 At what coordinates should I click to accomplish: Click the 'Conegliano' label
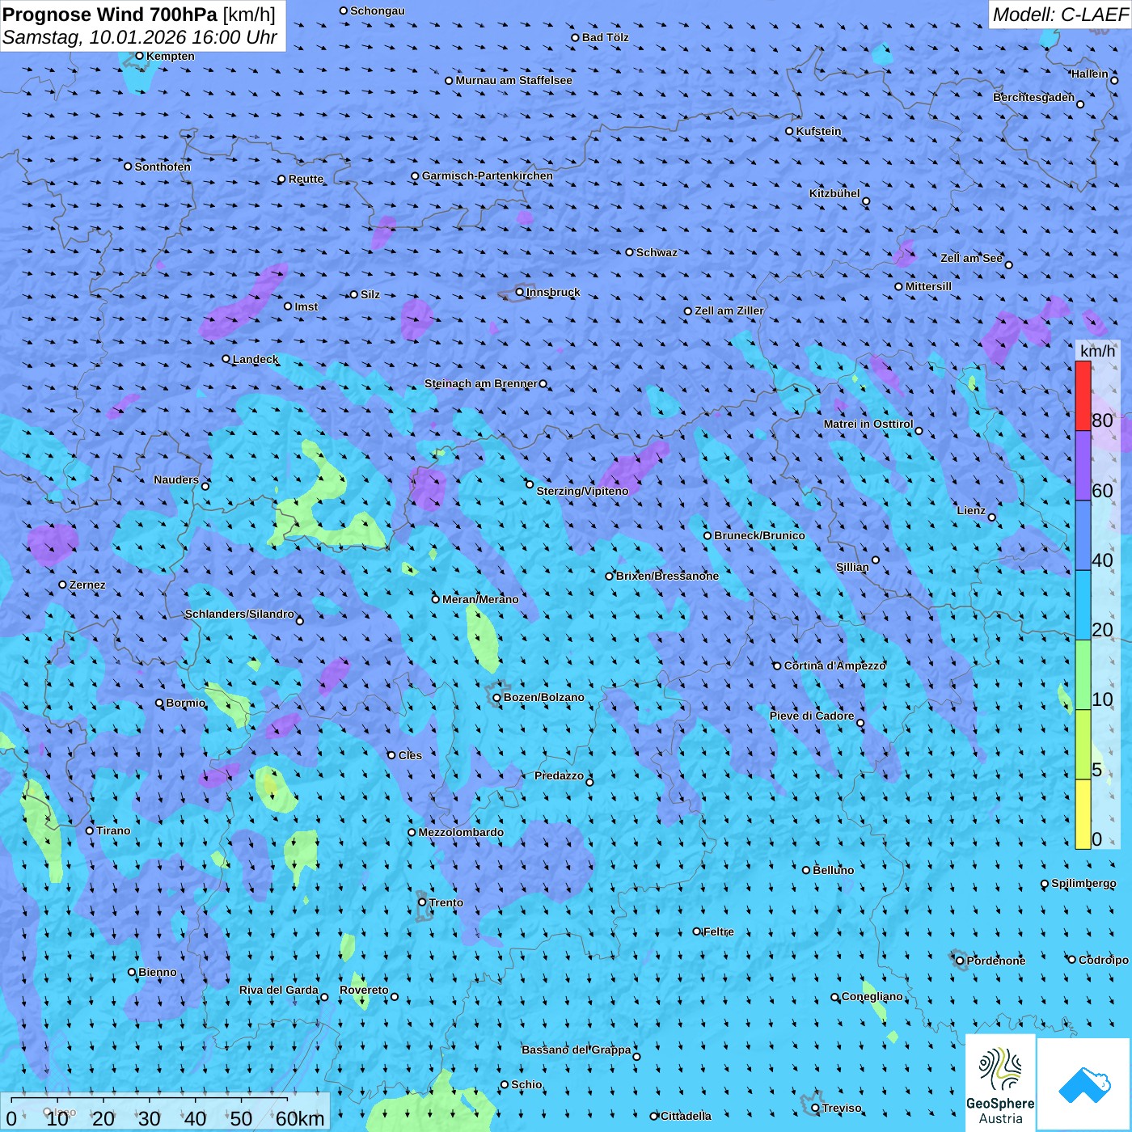(x=872, y=996)
